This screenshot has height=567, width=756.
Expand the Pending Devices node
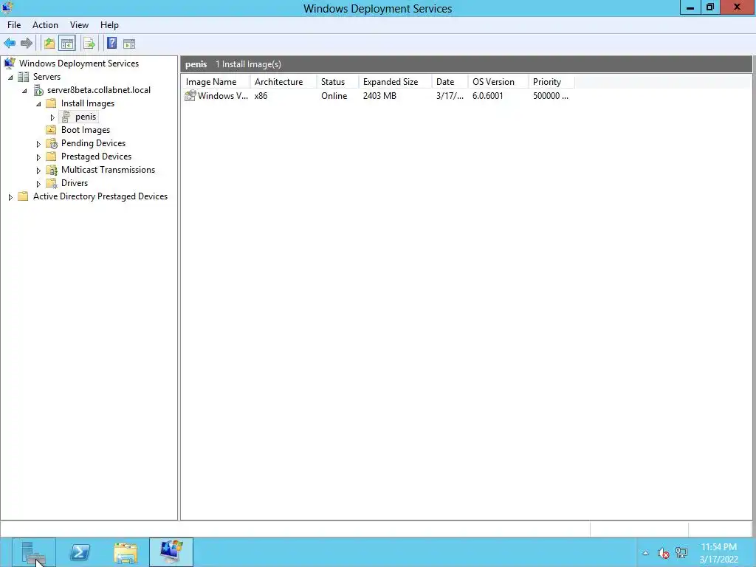[38, 144]
